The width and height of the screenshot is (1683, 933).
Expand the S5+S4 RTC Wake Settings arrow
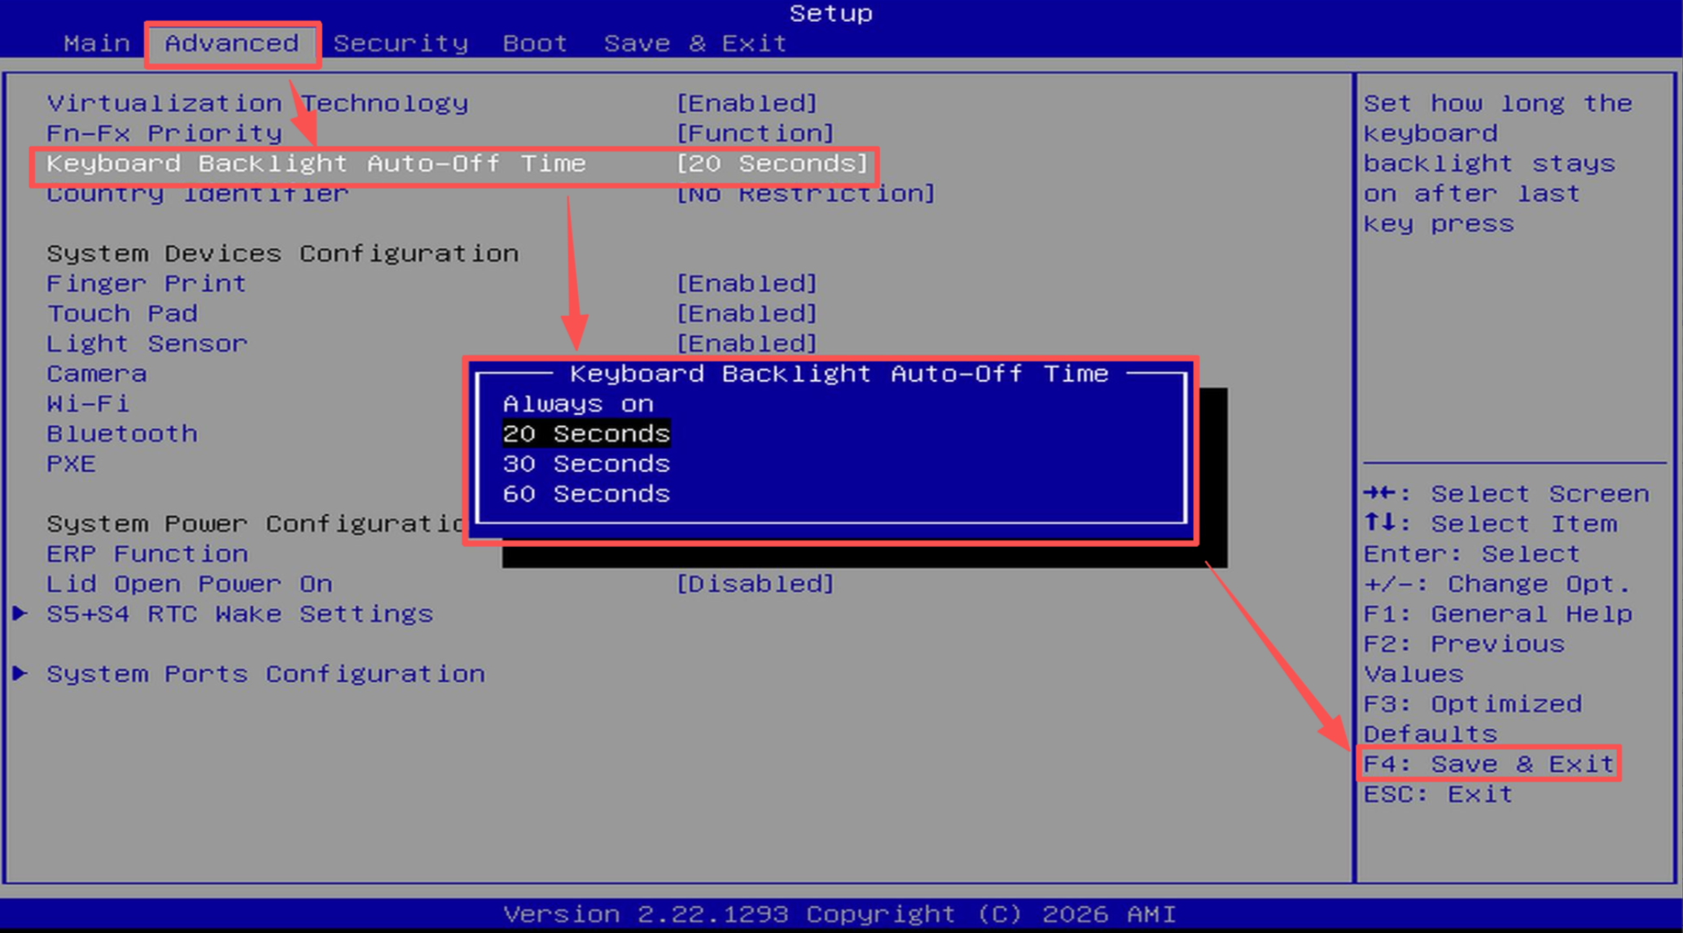(x=20, y=613)
